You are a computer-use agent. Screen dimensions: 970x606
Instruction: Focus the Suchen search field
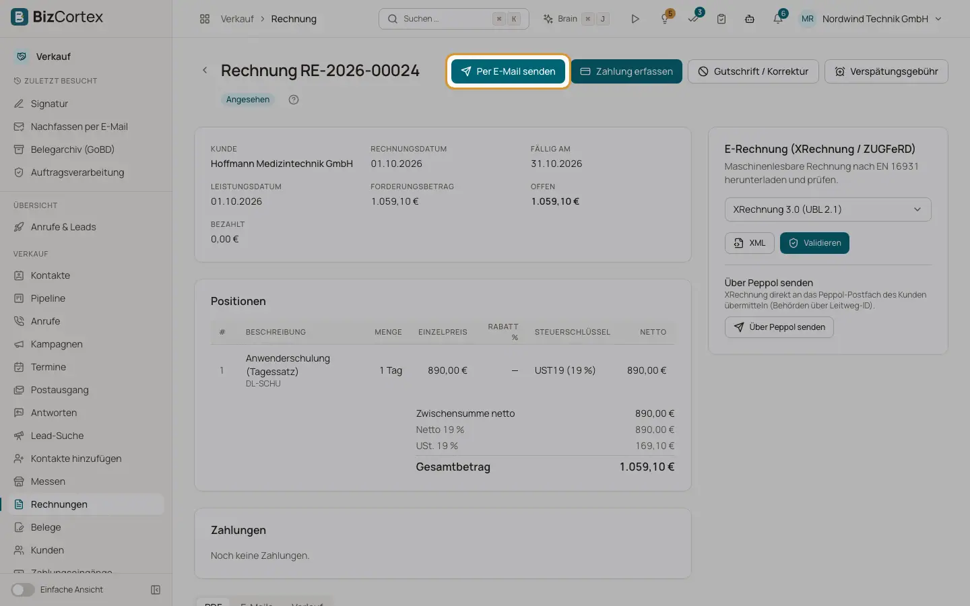454,19
